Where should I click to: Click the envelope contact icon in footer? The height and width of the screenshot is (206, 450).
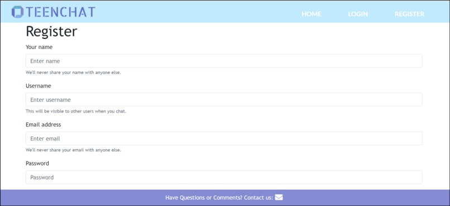coord(279,198)
